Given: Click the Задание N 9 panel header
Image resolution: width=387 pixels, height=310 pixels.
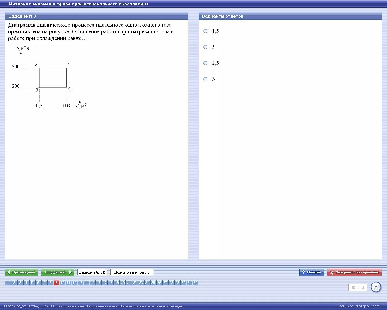Looking at the screenshot, I should [x=97, y=16].
